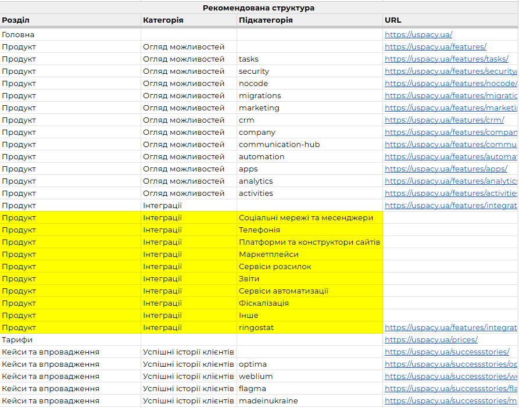This screenshot has width=519, height=408.
Task: Open the https://uspacy.ua/ homepage link
Action: [x=418, y=34]
